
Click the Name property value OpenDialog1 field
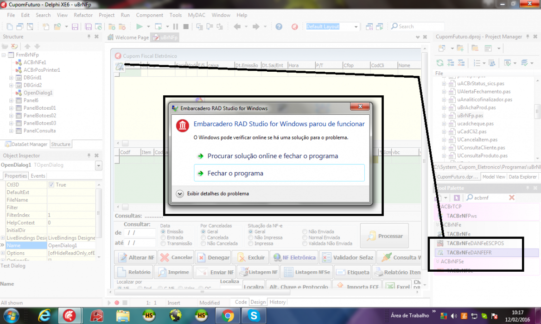pyautogui.click(x=71, y=245)
